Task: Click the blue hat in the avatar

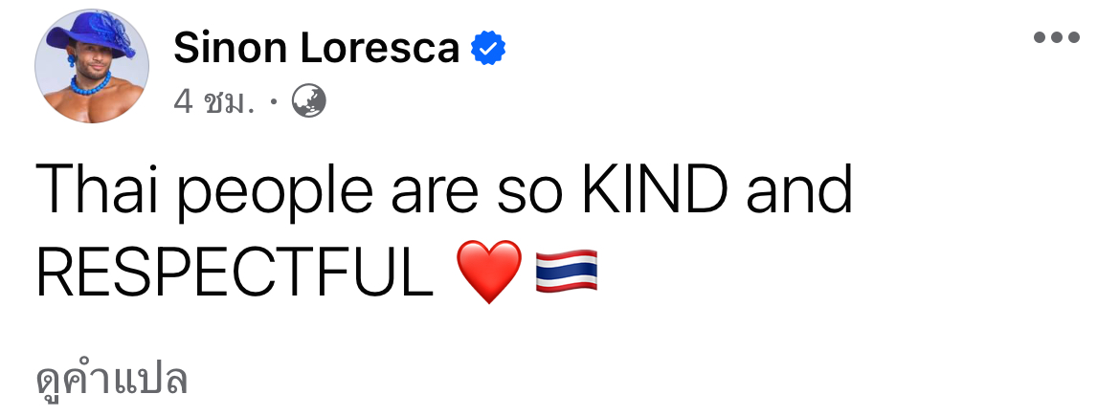Action: coord(92,34)
